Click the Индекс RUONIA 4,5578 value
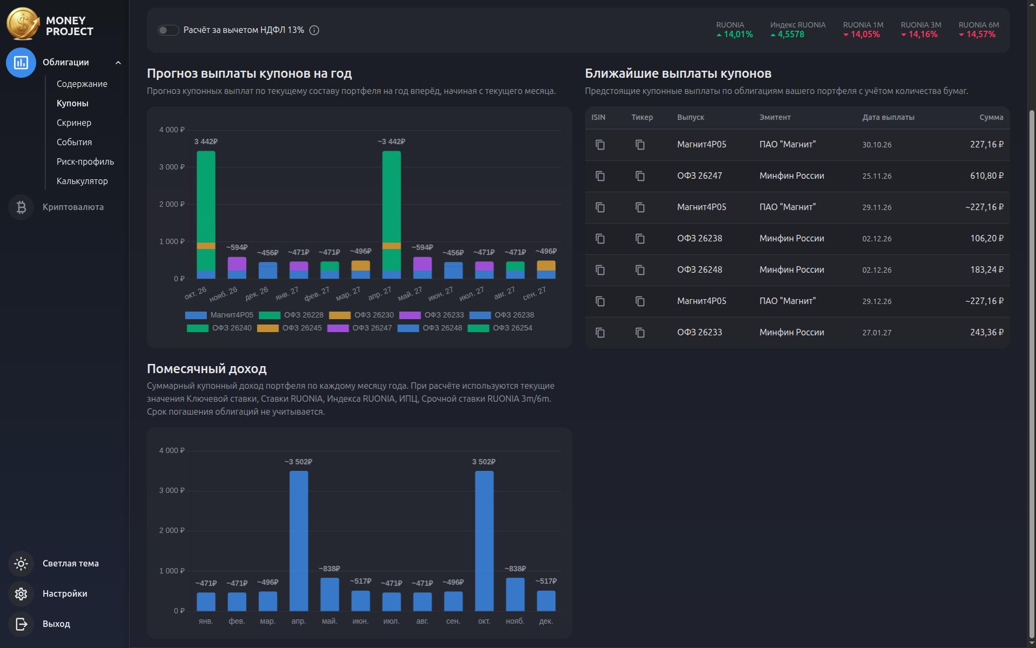The image size is (1036, 648). click(x=791, y=35)
